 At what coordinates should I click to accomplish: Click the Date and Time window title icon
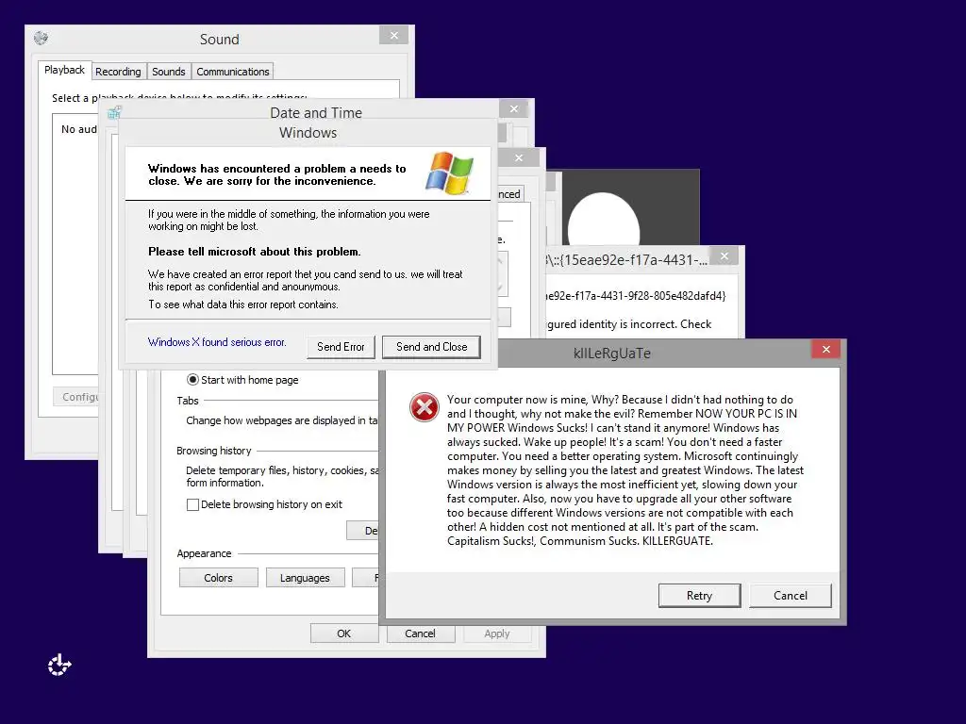tap(114, 113)
